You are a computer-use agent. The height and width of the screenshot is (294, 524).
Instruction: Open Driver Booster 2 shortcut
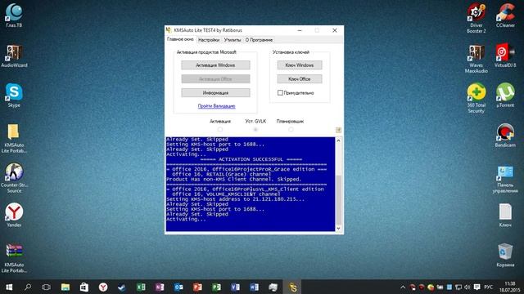pos(477,18)
